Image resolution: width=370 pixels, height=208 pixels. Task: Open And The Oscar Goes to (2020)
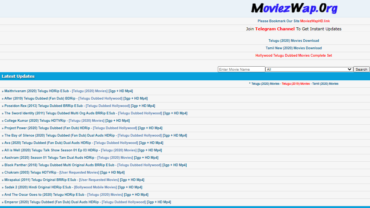45,195
